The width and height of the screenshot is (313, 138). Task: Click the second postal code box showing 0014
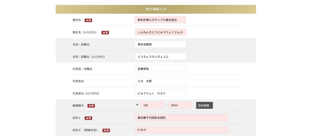[180, 105]
